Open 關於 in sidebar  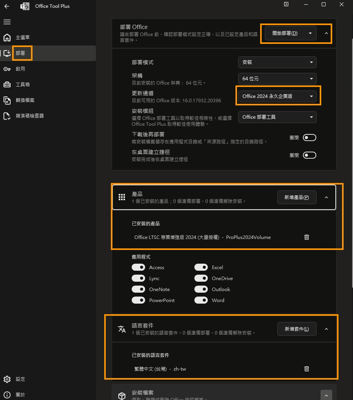coord(48,395)
